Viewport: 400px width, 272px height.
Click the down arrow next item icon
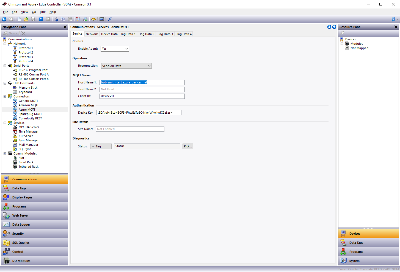329,27
